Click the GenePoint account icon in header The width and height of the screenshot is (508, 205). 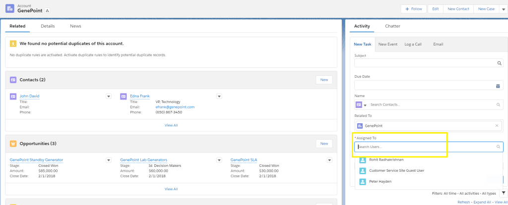[10, 8]
